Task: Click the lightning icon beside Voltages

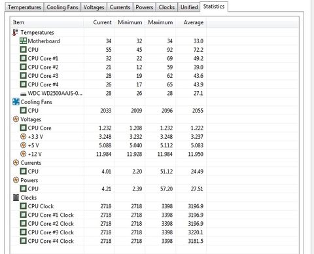Action: [x=16, y=119]
